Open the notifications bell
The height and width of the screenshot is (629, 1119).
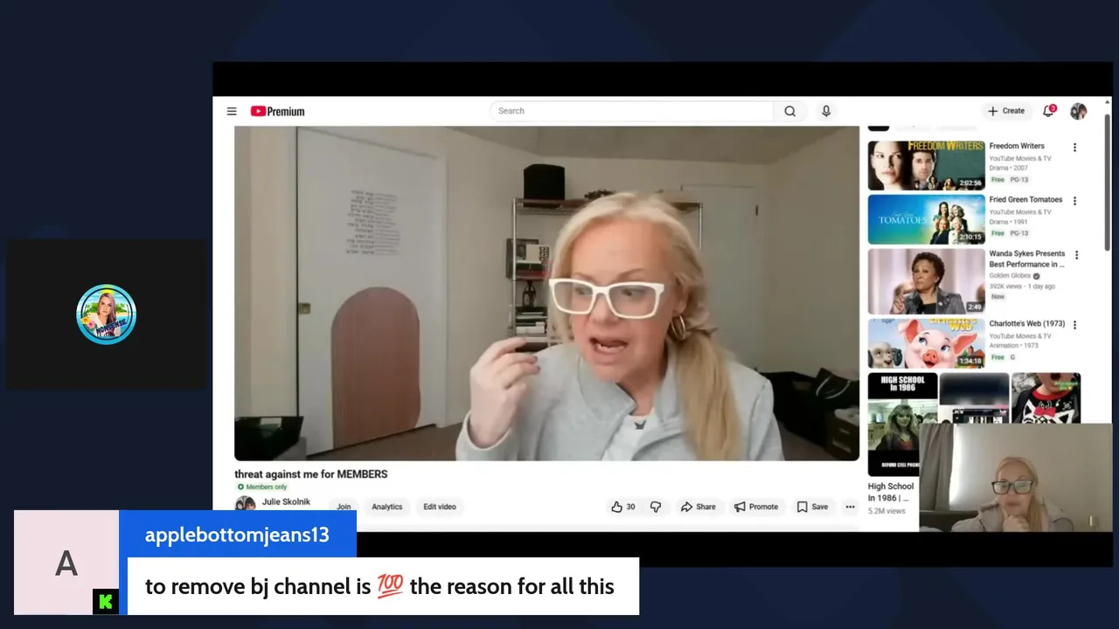click(x=1048, y=111)
